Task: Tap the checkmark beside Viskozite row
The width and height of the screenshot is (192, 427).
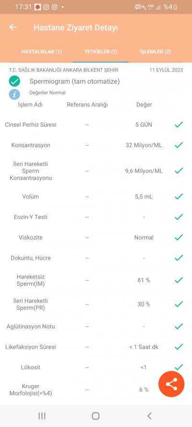Action: click(x=179, y=238)
